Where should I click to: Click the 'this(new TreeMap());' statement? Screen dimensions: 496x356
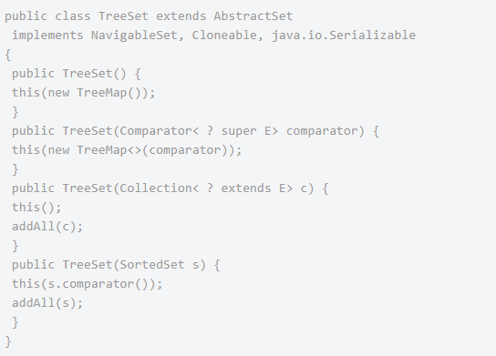[x=84, y=93]
